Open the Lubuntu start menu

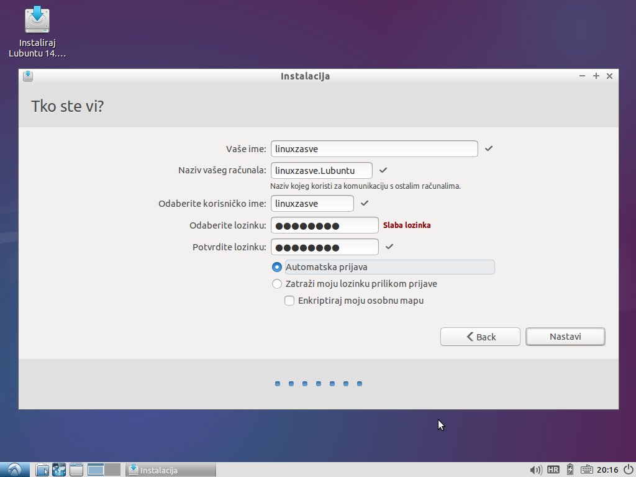15,470
